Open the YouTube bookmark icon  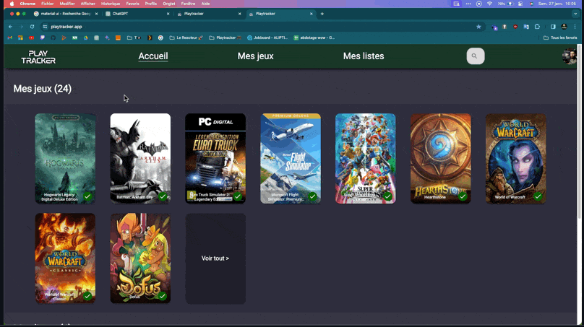pyautogui.click(x=31, y=38)
